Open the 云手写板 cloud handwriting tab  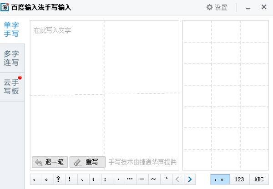pos(11,87)
